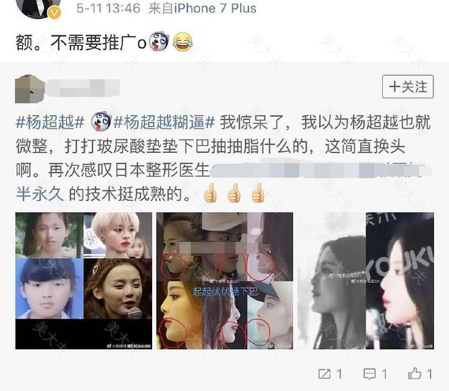Open the #杨超越# hashtag

click(50, 122)
